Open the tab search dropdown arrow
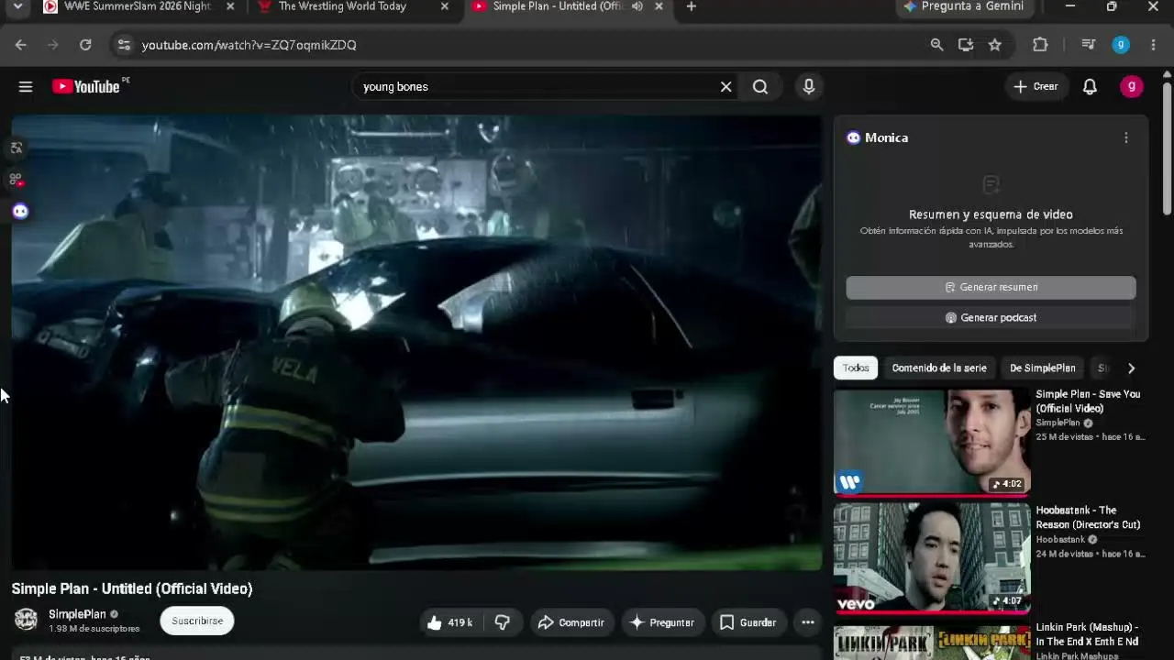Viewport: 1174px width, 660px height. (x=17, y=6)
